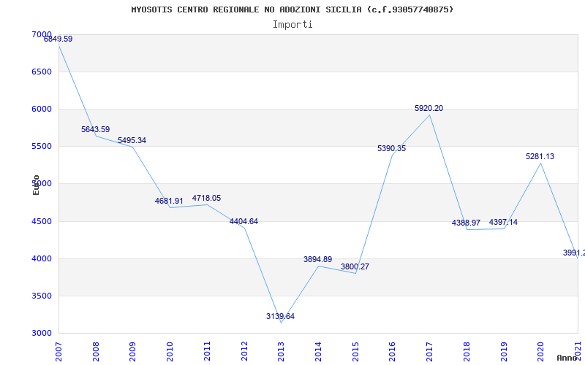The height and width of the screenshot is (365, 585).
Task: Click the 2016 x-axis year label
Action: pyautogui.click(x=393, y=352)
